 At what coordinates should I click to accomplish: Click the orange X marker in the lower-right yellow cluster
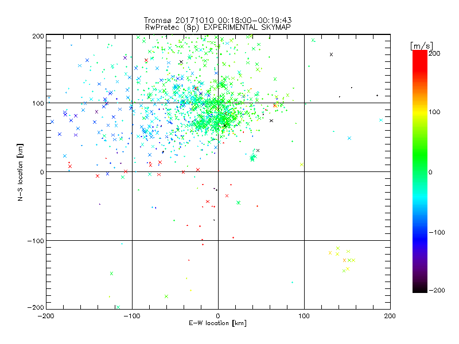(x=344, y=260)
